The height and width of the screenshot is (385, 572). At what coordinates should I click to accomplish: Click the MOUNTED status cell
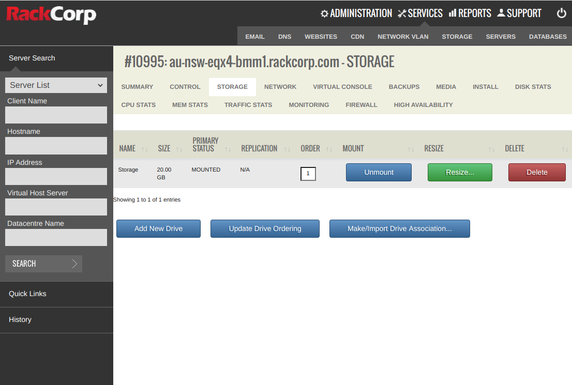click(206, 170)
